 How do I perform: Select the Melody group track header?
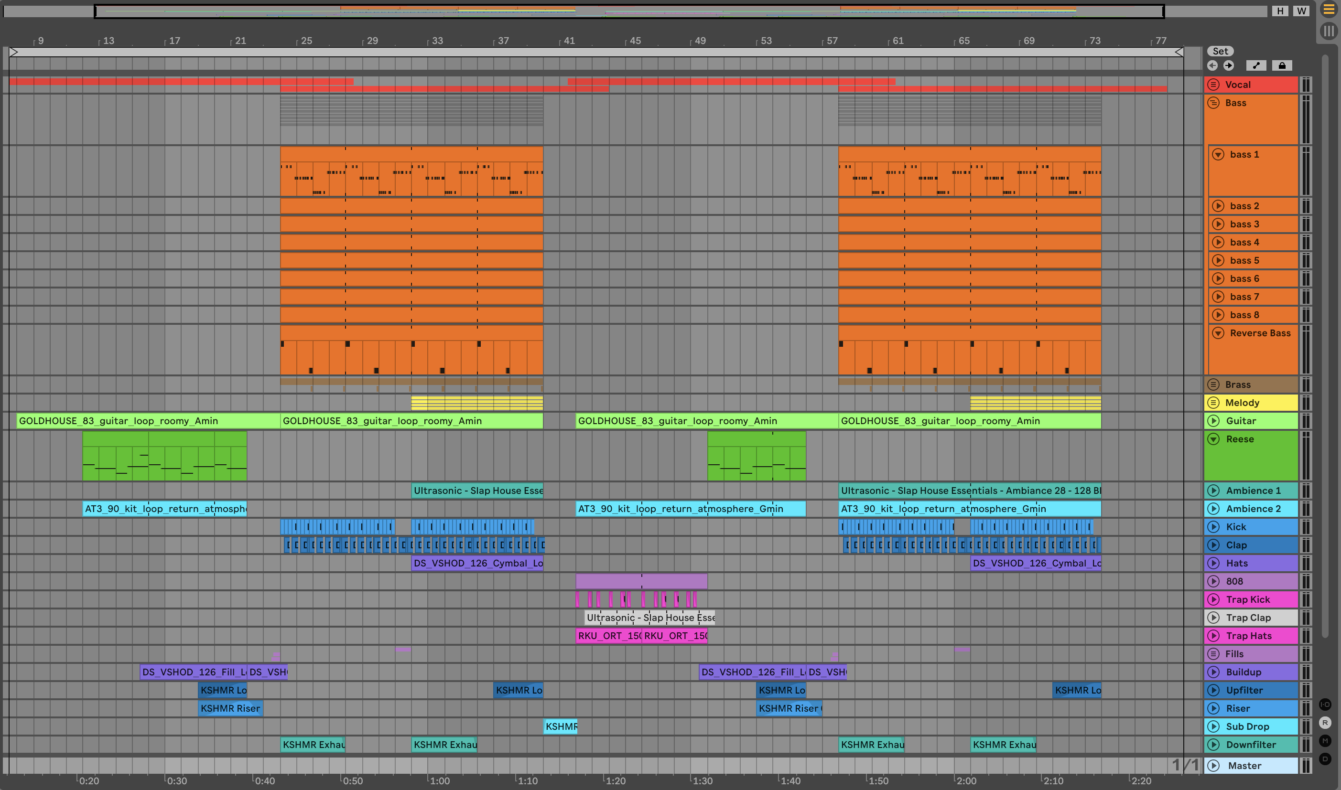(x=1257, y=403)
